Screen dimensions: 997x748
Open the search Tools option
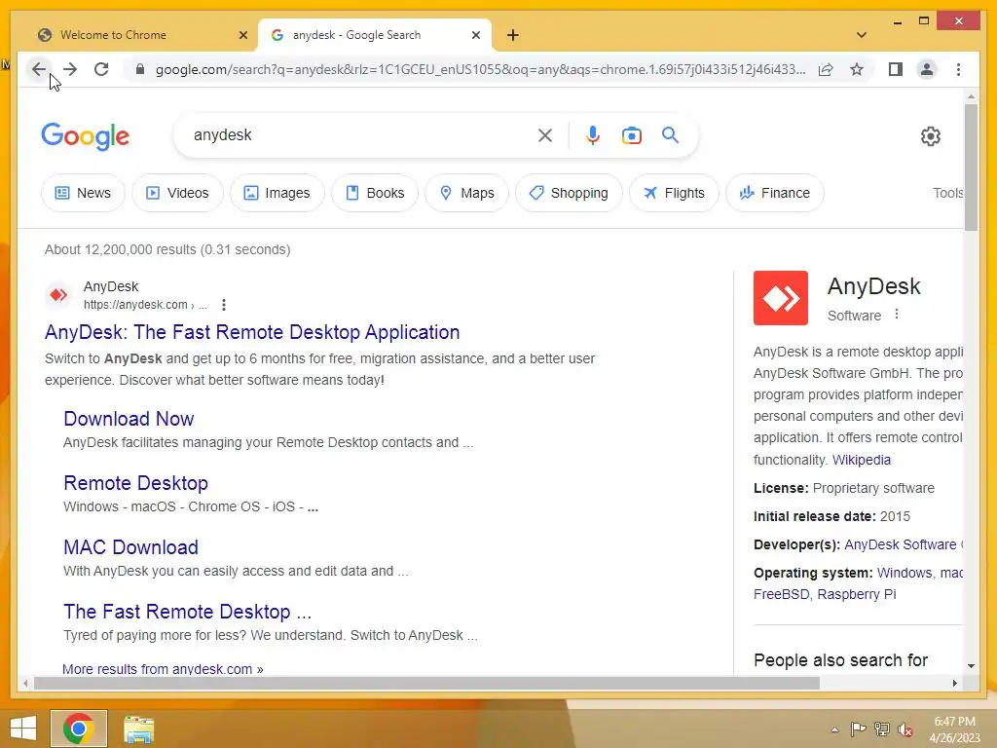point(948,193)
